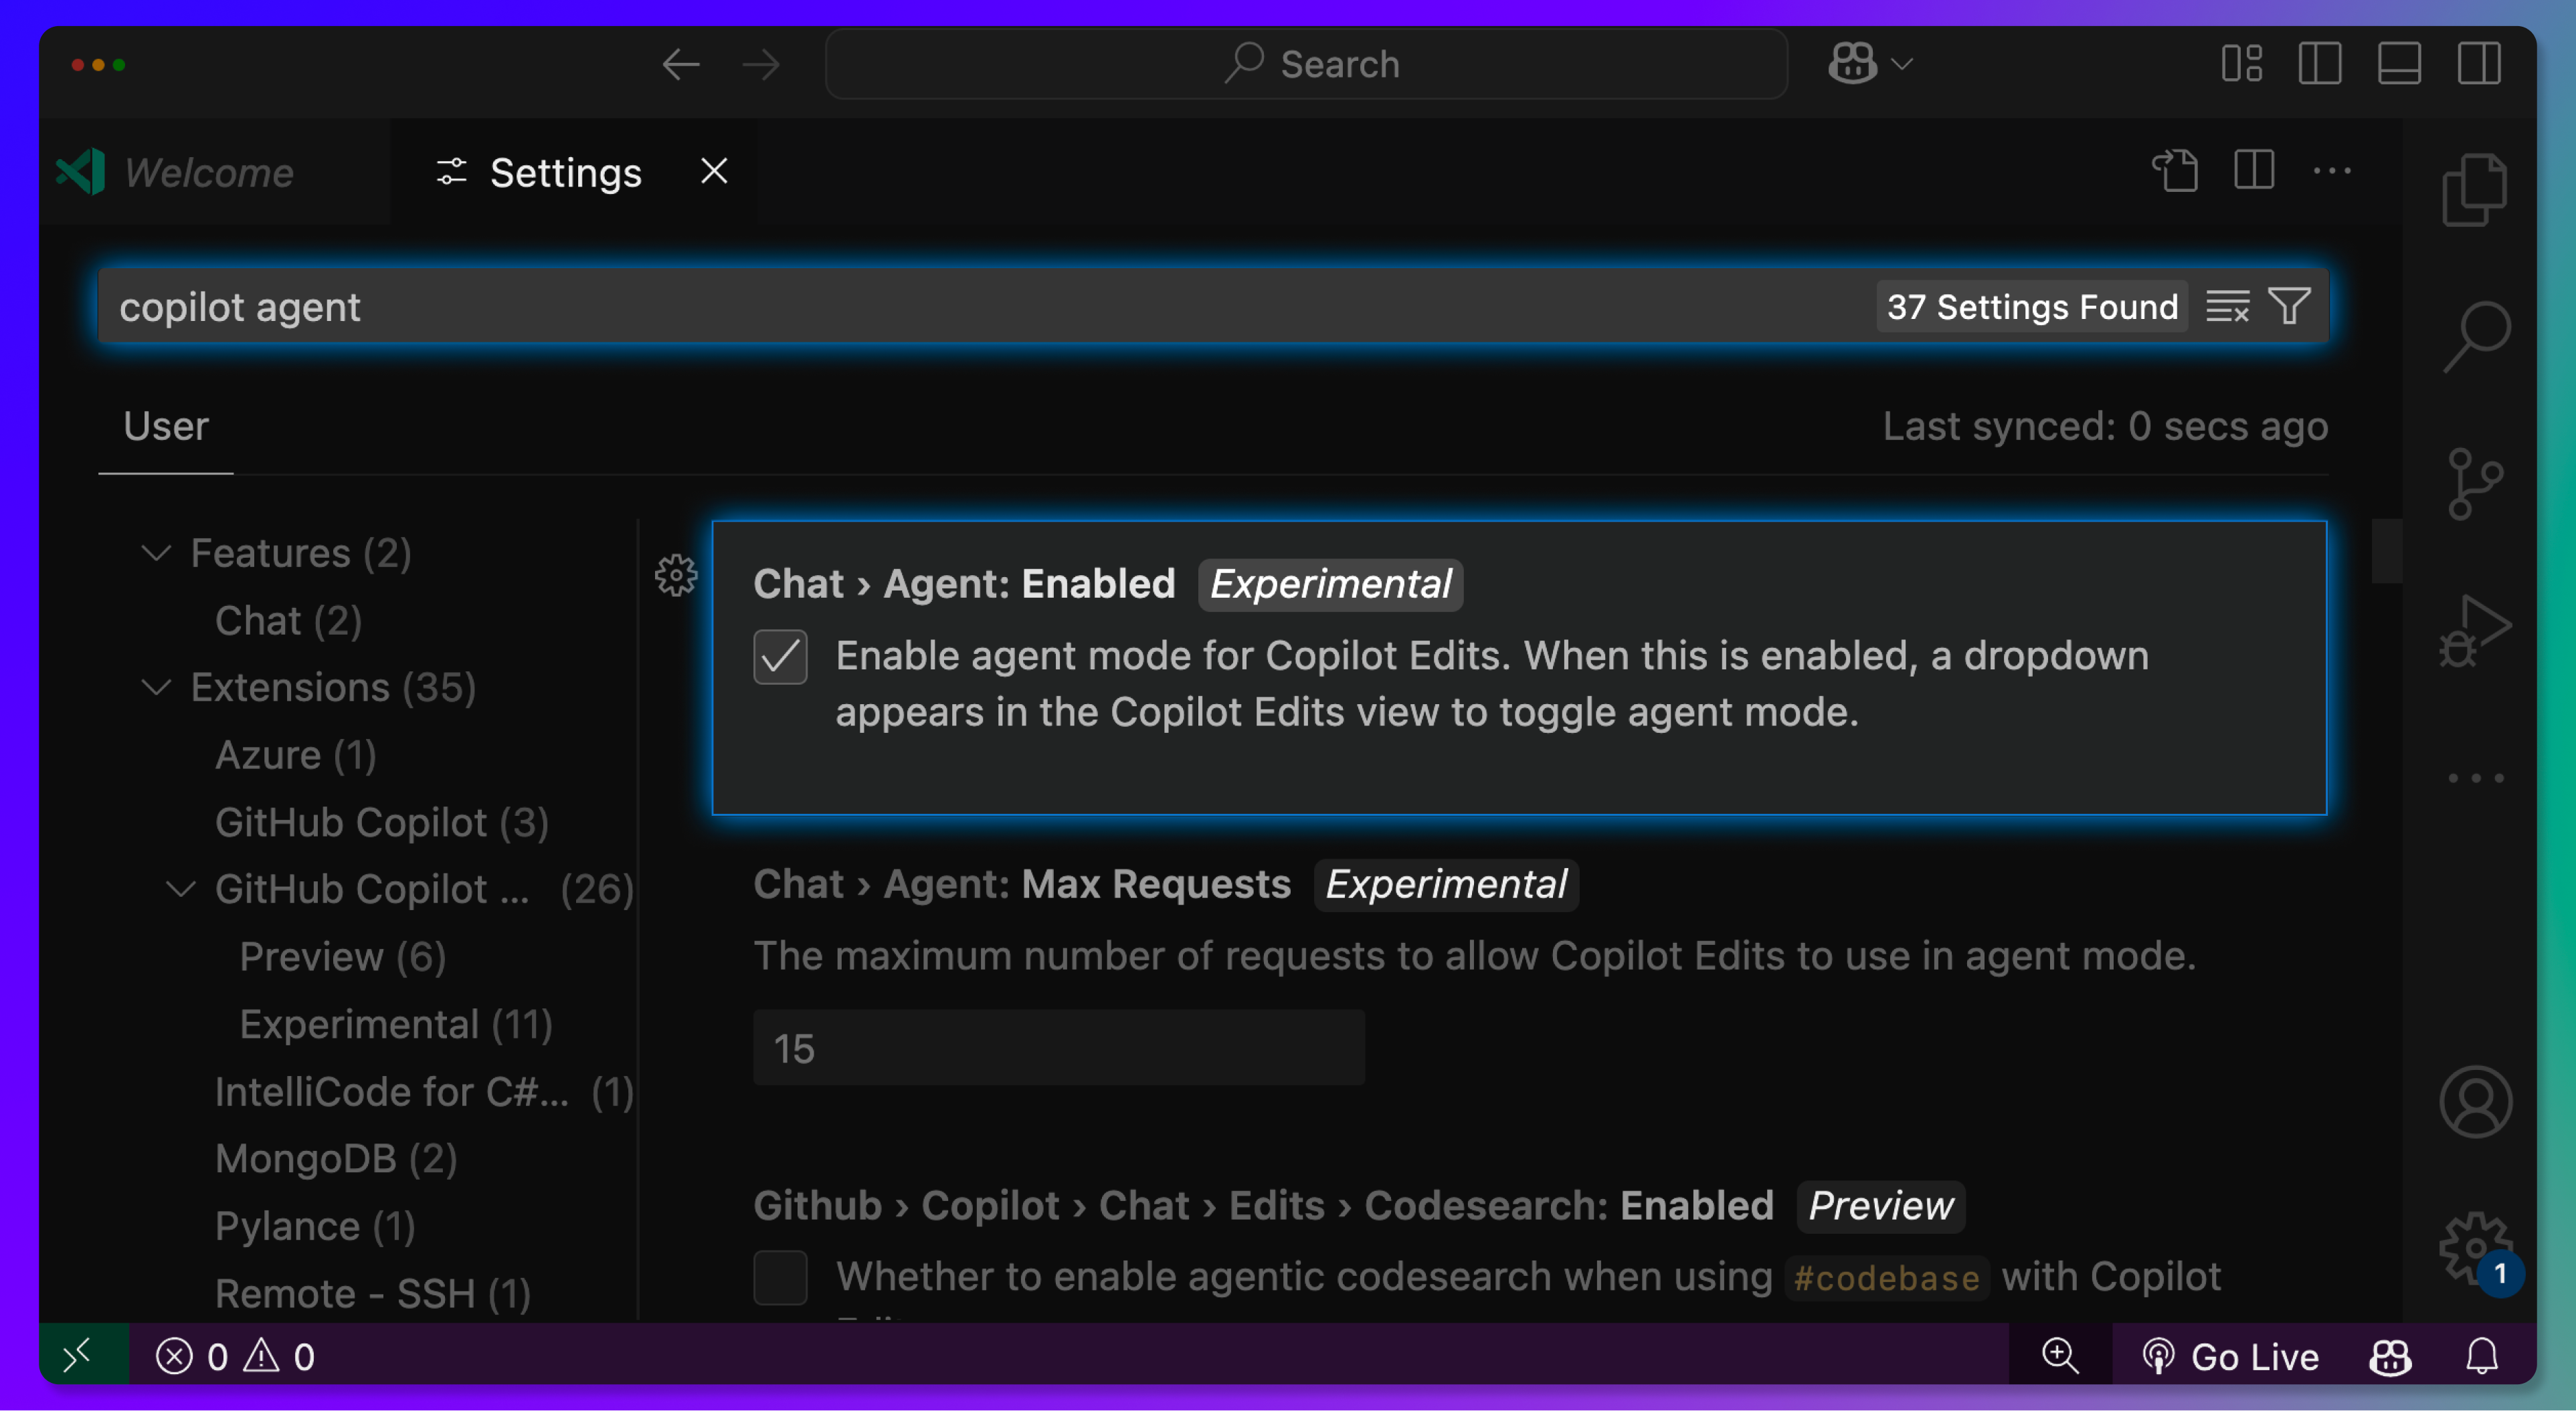
Task: Toggle the Chat Agent Enabled checkbox
Action: point(780,655)
